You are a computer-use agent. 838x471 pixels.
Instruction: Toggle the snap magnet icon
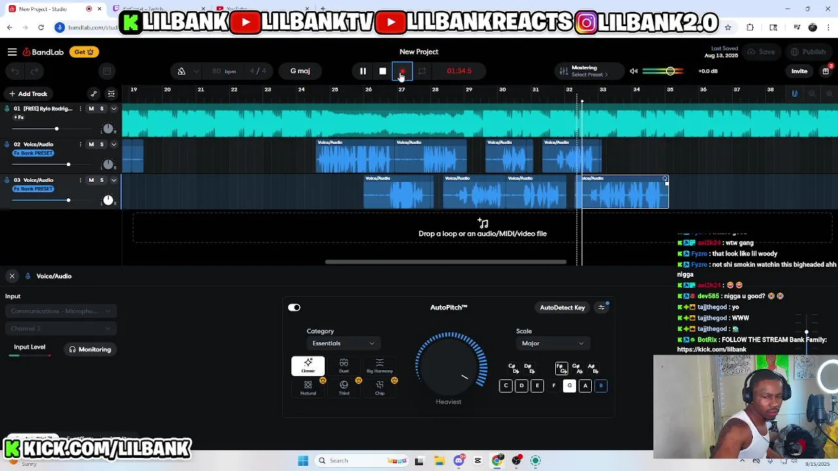pos(794,94)
